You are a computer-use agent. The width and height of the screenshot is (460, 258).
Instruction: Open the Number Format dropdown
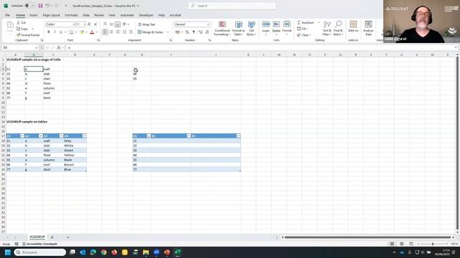pyautogui.click(x=208, y=24)
